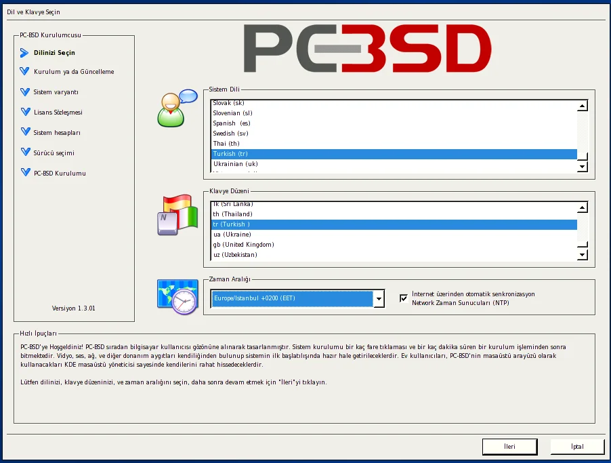The image size is (611, 463).
Task: Click the İleri button to continue
Action: pos(509,447)
